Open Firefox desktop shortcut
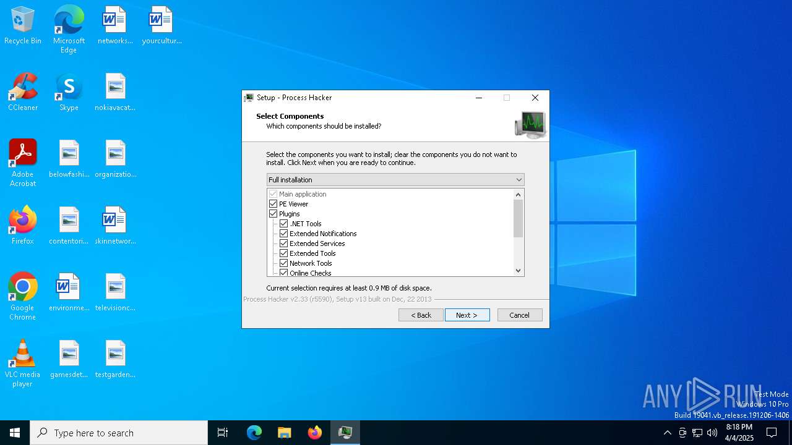Viewport: 792px width, 445px height. coord(23,226)
